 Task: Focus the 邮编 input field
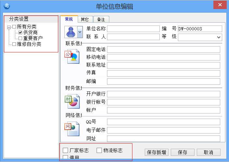[164, 81]
